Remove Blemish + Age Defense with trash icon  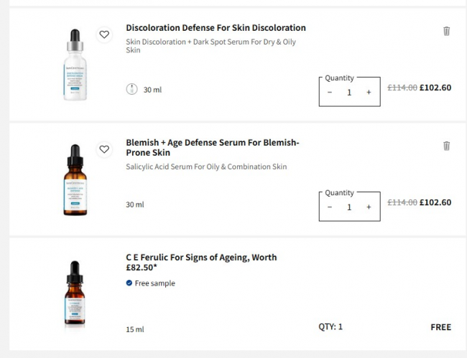click(446, 146)
